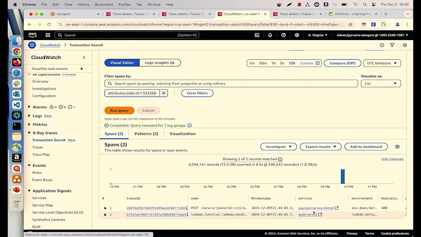Click the AWS logo
The image size is (421, 237).
[x=32, y=35]
